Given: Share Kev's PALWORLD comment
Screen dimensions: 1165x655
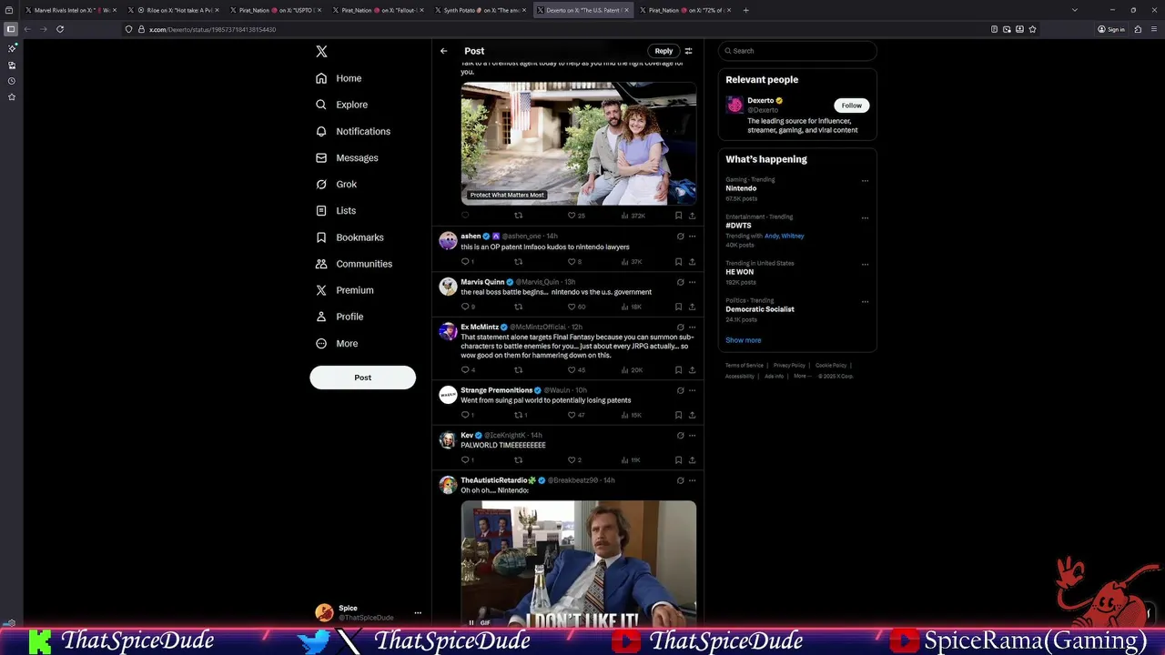Looking at the screenshot, I should pyautogui.click(x=692, y=460).
